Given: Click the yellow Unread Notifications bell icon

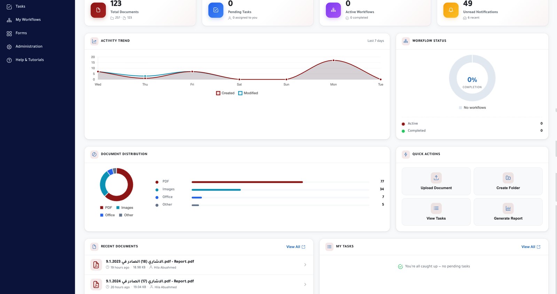Looking at the screenshot, I should [451, 10].
